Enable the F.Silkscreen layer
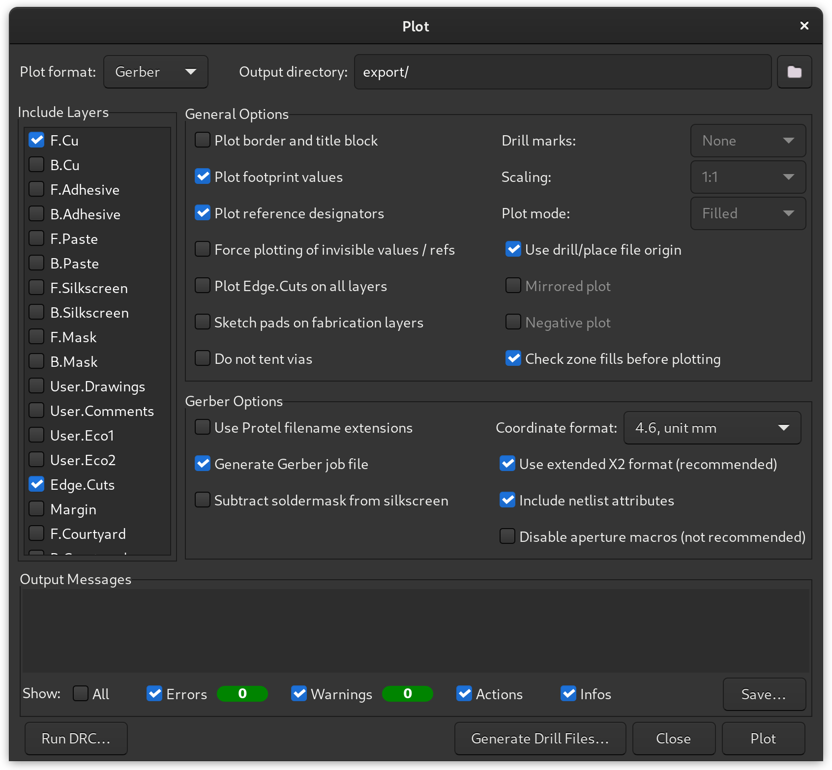Viewport: 832px width, 770px height. click(x=36, y=287)
